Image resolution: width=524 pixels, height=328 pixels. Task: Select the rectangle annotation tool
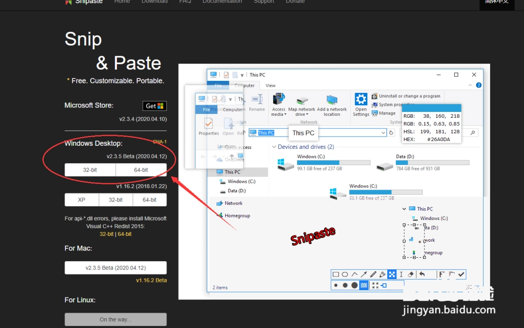[336, 274]
